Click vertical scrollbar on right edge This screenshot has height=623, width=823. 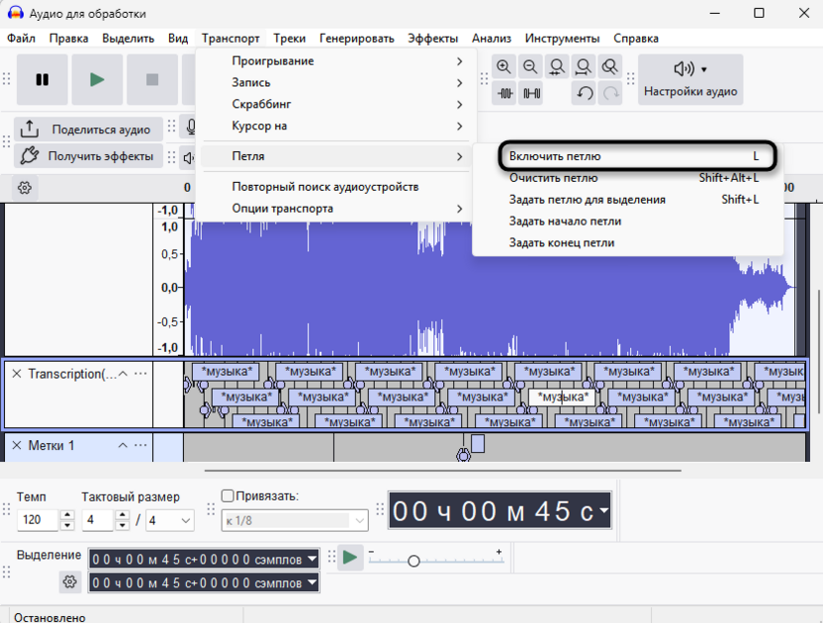tap(818, 351)
